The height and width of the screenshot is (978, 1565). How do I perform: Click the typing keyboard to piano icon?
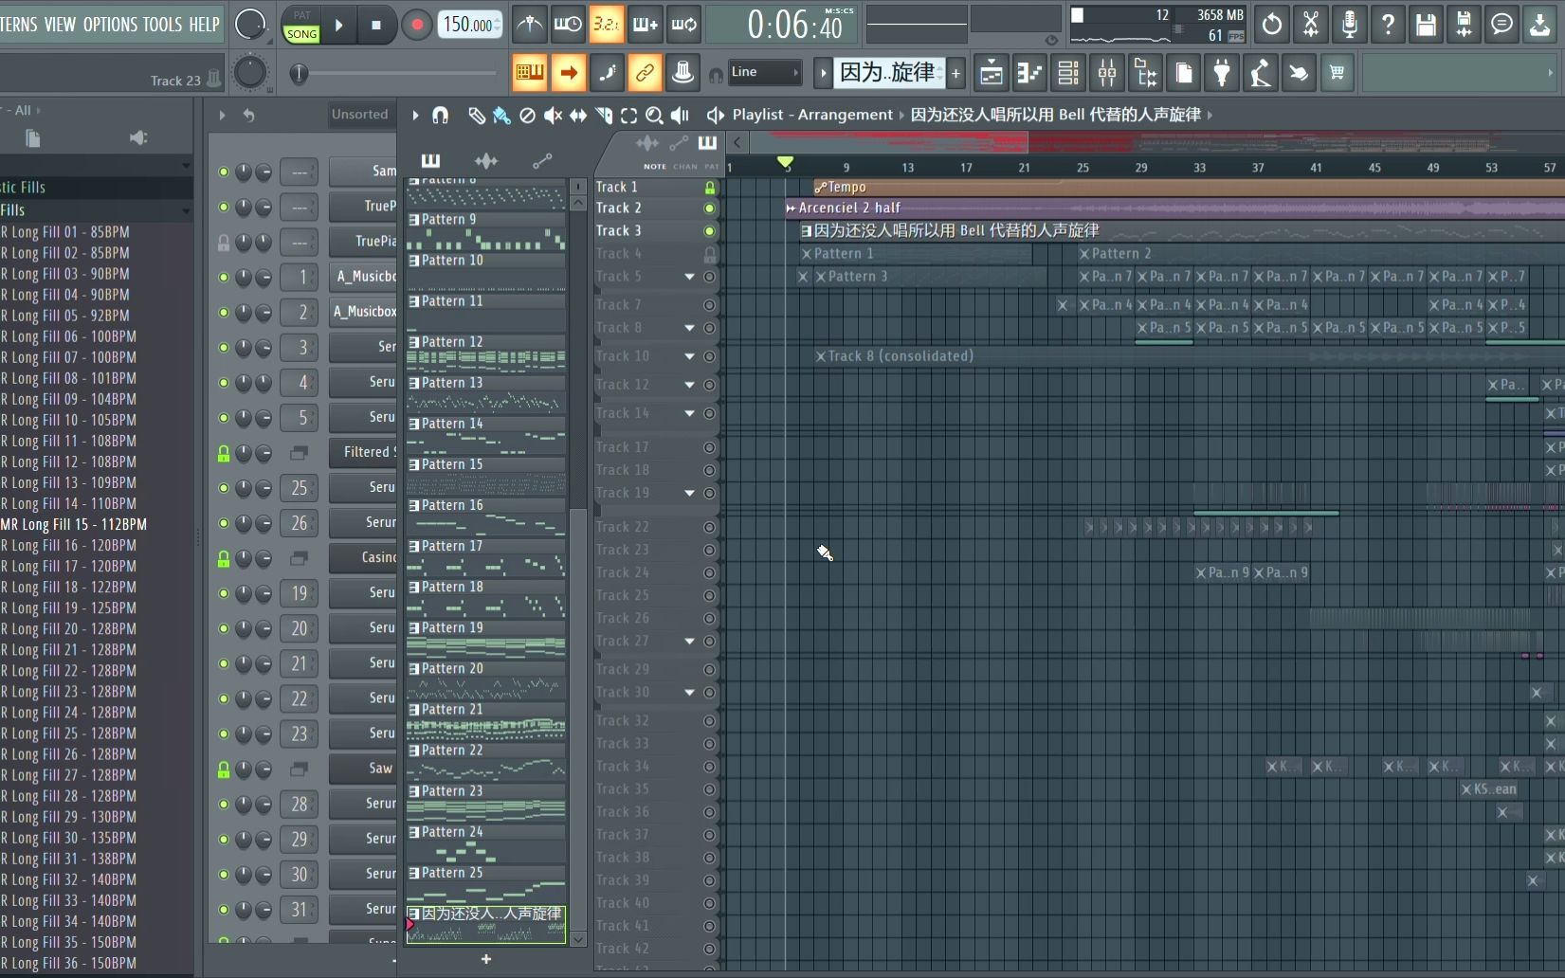[530, 73]
